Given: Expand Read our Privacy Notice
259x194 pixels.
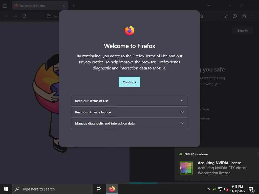Looking at the screenshot, I should 129,112.
